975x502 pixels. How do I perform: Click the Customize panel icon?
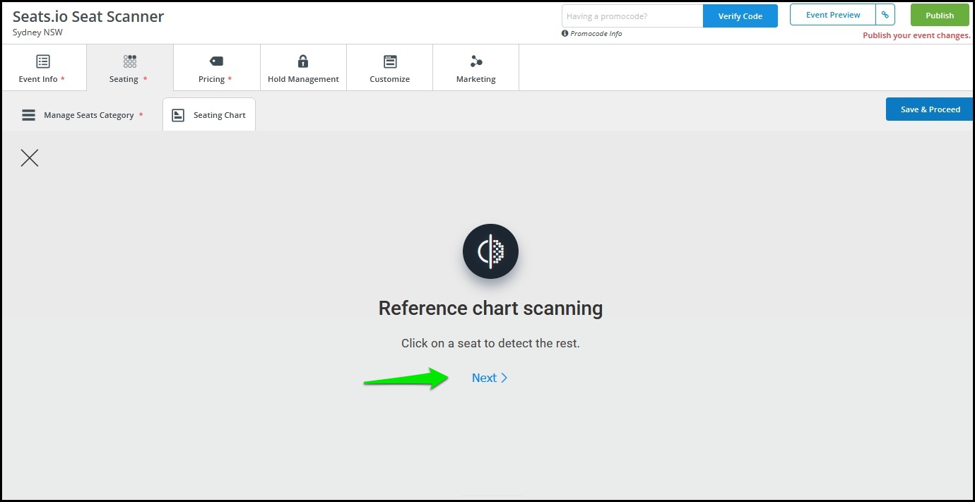click(390, 61)
